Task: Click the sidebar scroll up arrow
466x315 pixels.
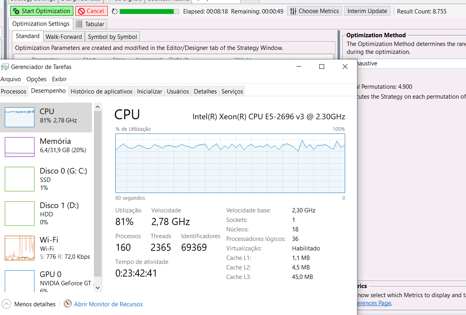Action: click(x=97, y=107)
